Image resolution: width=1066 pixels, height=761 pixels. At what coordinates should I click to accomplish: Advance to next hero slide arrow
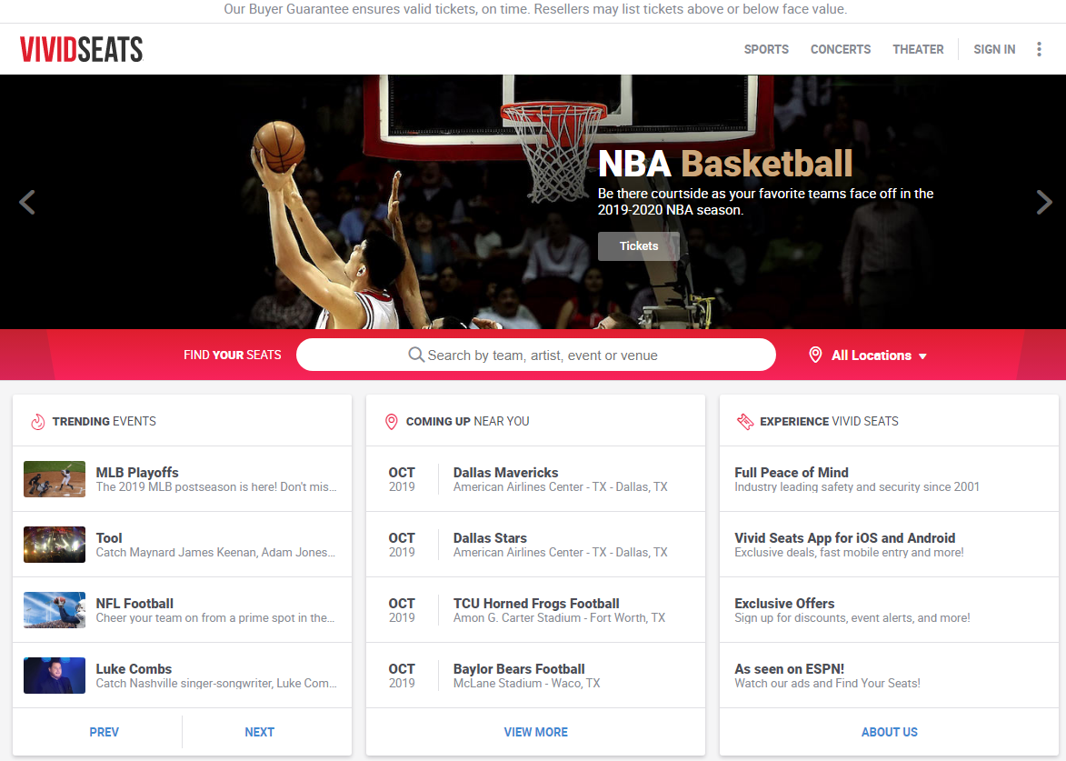[x=1044, y=202]
